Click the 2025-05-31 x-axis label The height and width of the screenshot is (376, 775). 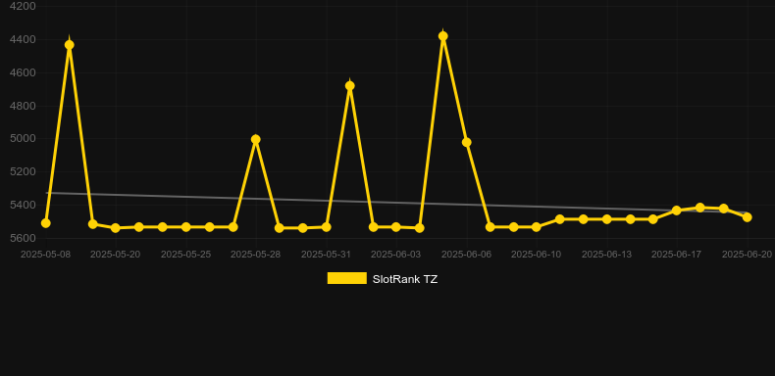click(327, 255)
